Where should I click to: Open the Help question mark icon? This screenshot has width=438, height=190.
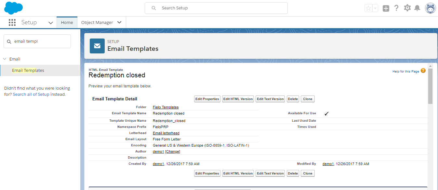click(396, 8)
